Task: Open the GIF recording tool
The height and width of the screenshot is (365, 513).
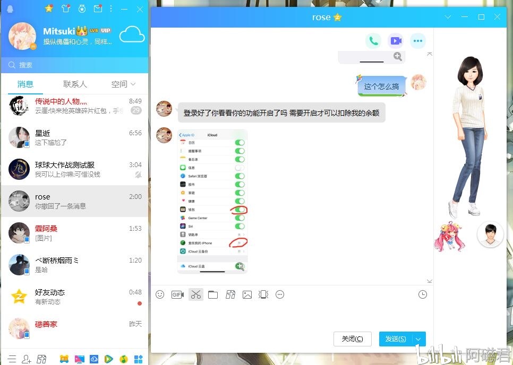Action: pos(178,294)
